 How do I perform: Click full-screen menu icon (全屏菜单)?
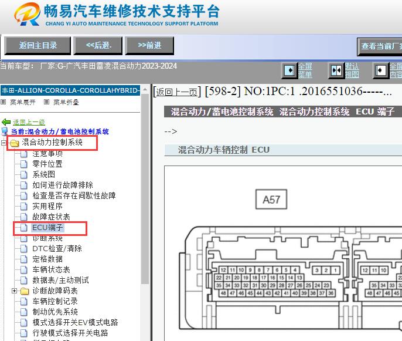click(289, 70)
